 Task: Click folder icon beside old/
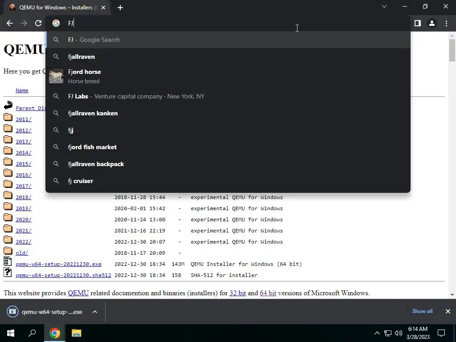pyautogui.click(x=8, y=251)
